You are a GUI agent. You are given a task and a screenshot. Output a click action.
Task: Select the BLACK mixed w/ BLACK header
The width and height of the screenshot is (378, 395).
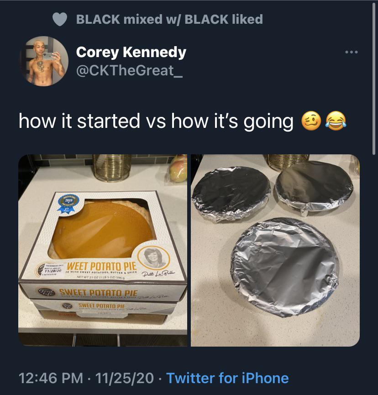coord(169,19)
